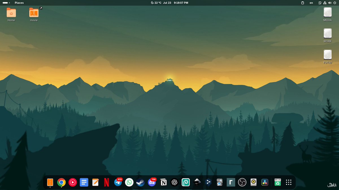This screenshot has height=190, width=339.
Task: Open WhatsApp from the dock
Action: tap(129, 182)
